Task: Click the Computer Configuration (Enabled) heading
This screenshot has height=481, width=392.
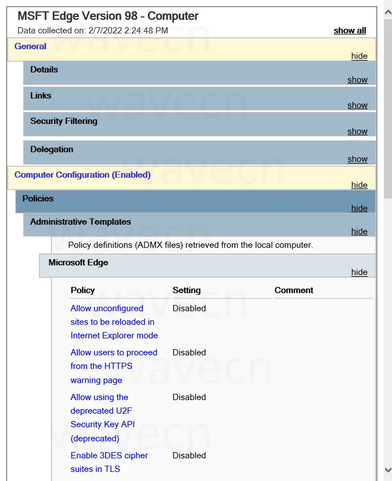Action: (x=83, y=175)
